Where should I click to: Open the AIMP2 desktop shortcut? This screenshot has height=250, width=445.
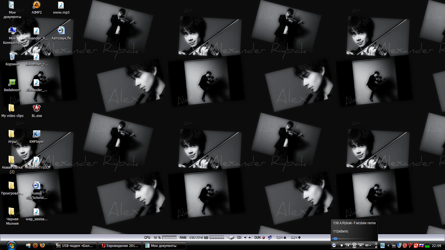coord(36,5)
